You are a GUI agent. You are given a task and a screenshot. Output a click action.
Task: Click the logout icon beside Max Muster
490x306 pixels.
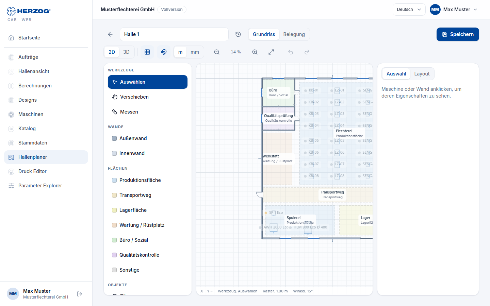click(x=80, y=294)
